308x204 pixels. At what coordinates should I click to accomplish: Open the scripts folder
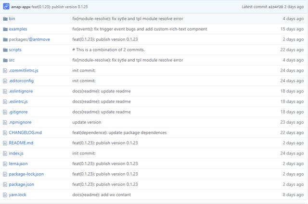click(15, 50)
